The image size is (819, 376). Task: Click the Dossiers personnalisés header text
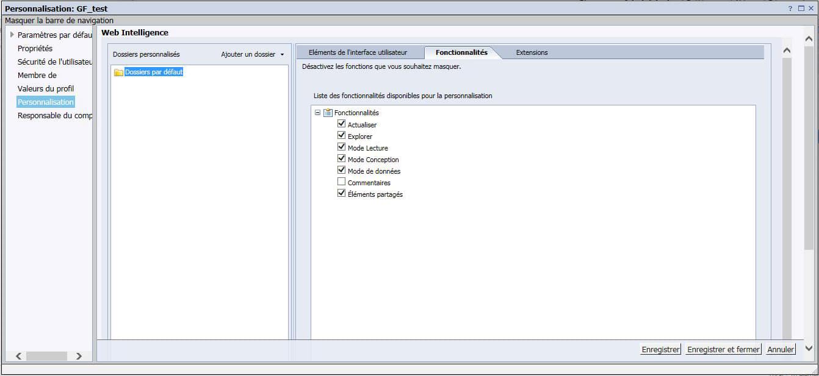[x=146, y=54]
